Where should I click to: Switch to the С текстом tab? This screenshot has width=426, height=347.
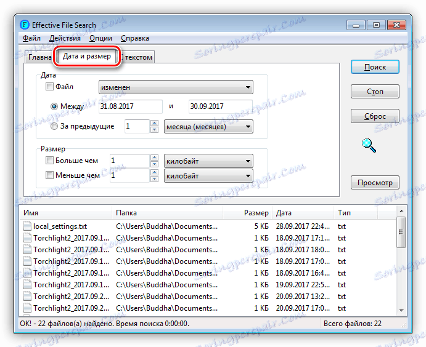coord(137,57)
